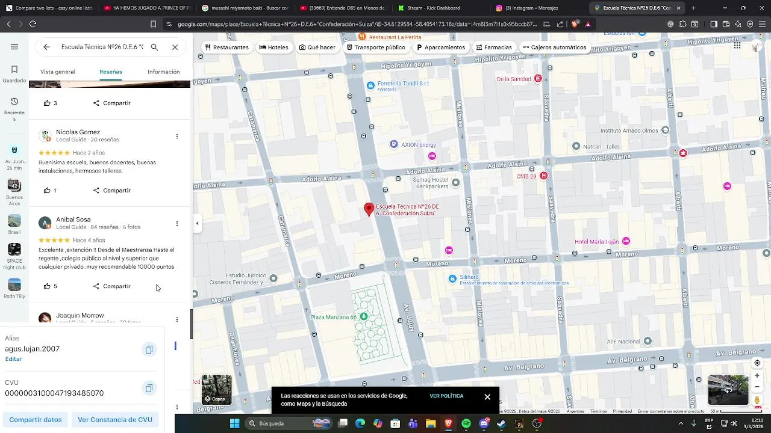The width and height of the screenshot is (771, 433).
Task: Clear the search box with the X
Action: click(175, 47)
